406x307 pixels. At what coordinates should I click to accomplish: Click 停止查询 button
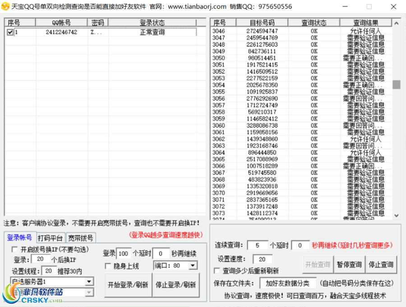coord(381,265)
